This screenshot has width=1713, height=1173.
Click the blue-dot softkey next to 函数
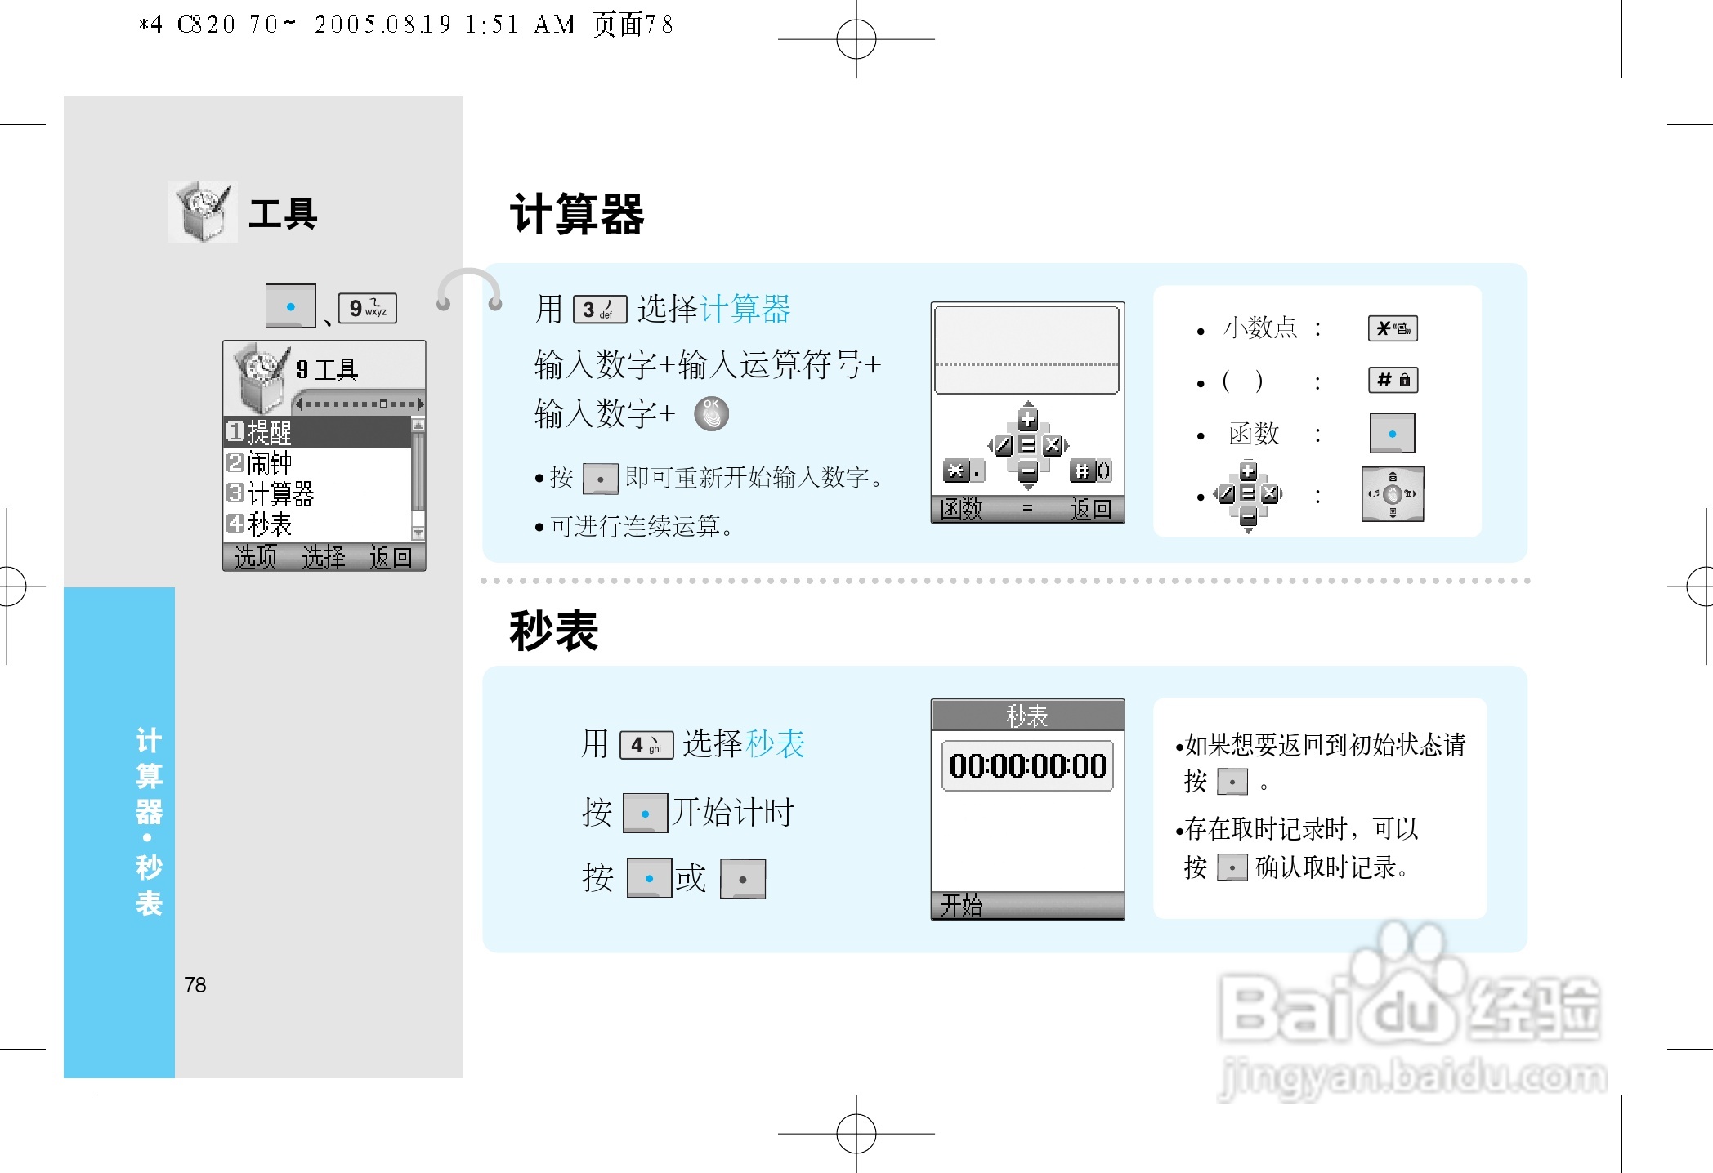click(1391, 433)
